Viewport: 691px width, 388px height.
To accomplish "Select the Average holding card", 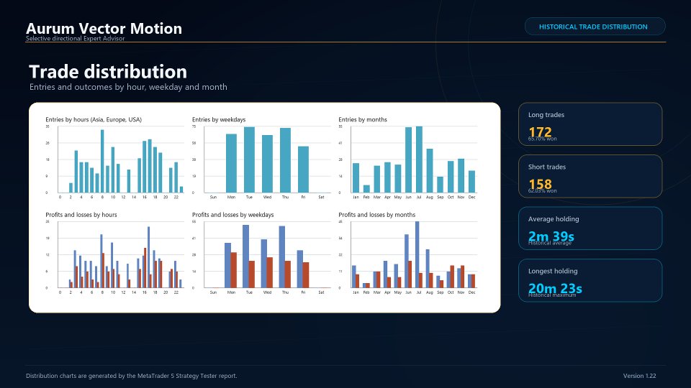I will [x=590, y=228].
